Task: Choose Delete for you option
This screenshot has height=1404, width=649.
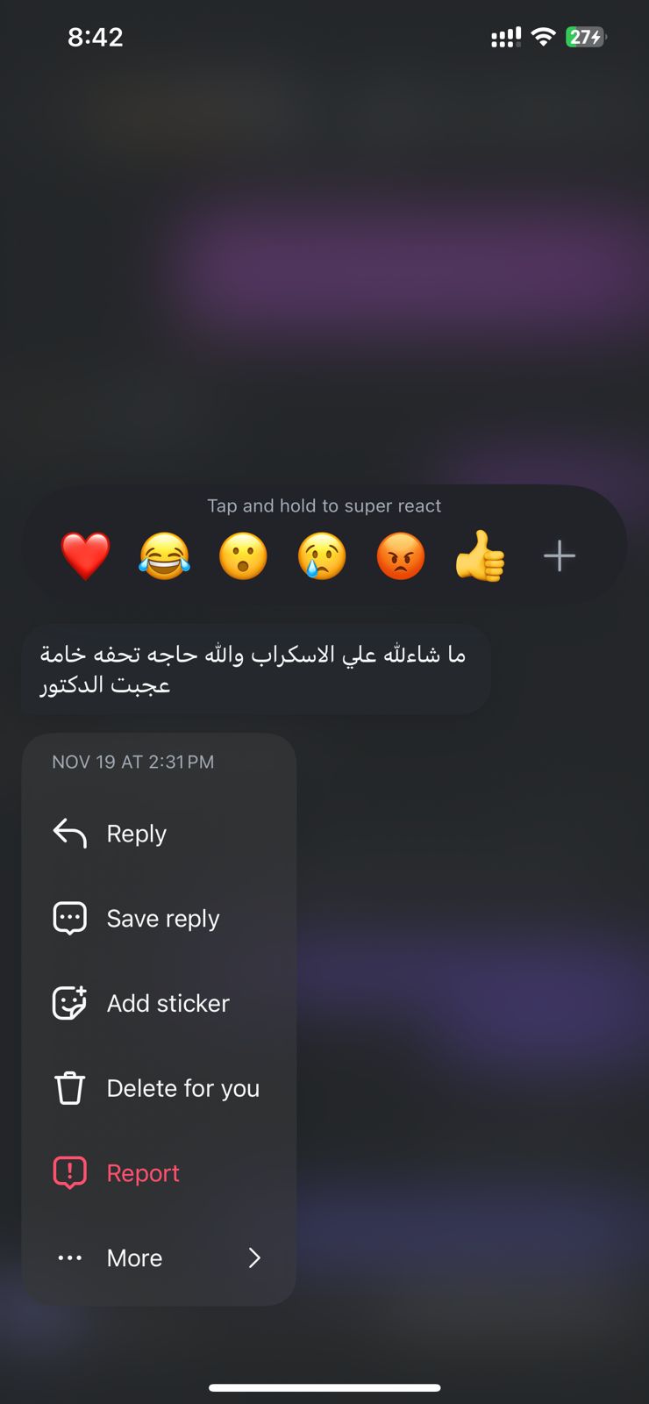Action: click(x=159, y=1088)
